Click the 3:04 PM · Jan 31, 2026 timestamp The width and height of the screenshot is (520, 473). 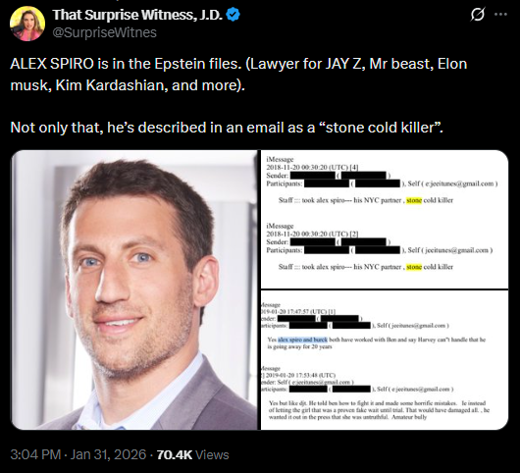point(78,454)
